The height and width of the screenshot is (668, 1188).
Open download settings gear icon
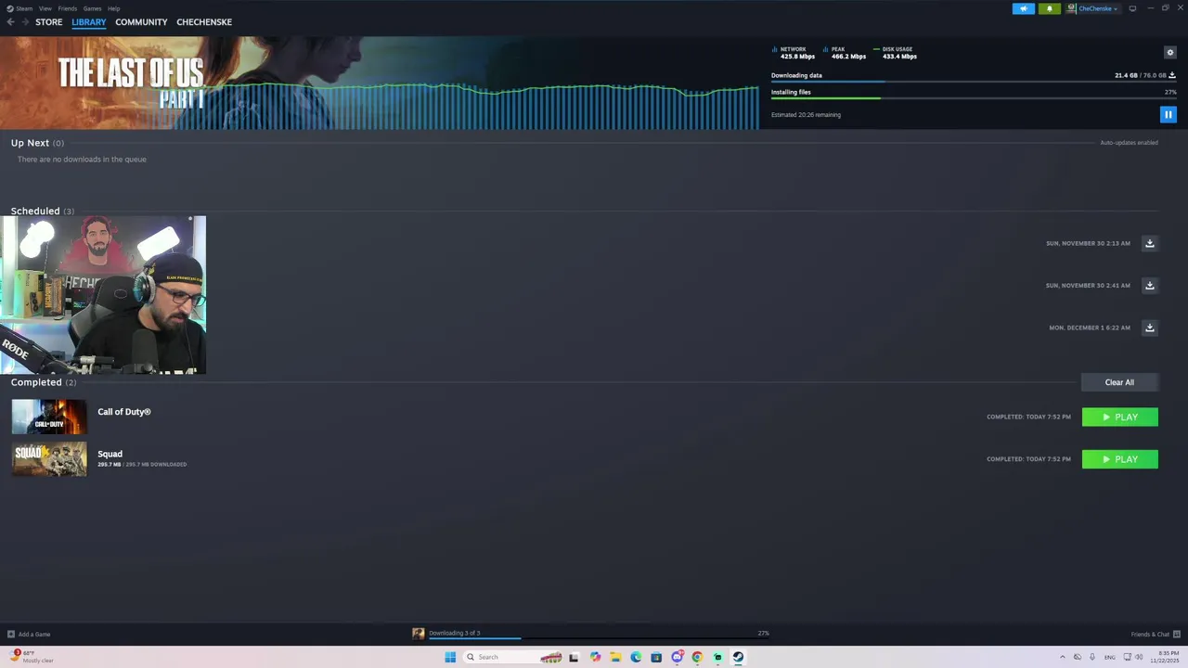[x=1170, y=53]
